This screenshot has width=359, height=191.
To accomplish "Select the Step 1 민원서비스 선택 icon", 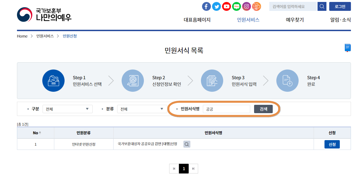I will click(x=53, y=81).
